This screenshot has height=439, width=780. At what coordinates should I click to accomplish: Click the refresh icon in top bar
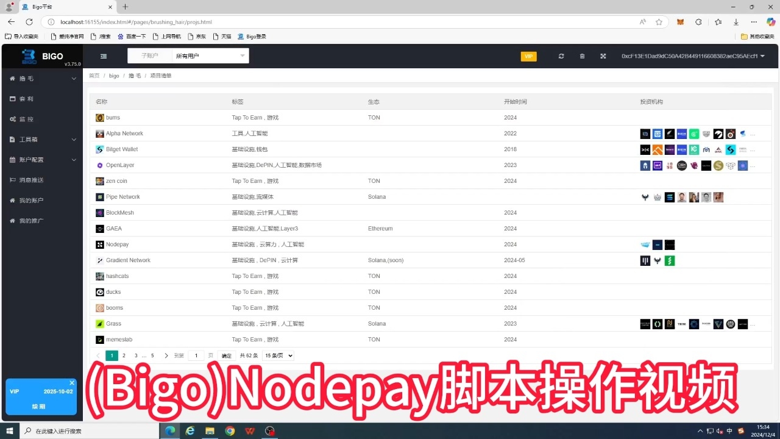561,56
